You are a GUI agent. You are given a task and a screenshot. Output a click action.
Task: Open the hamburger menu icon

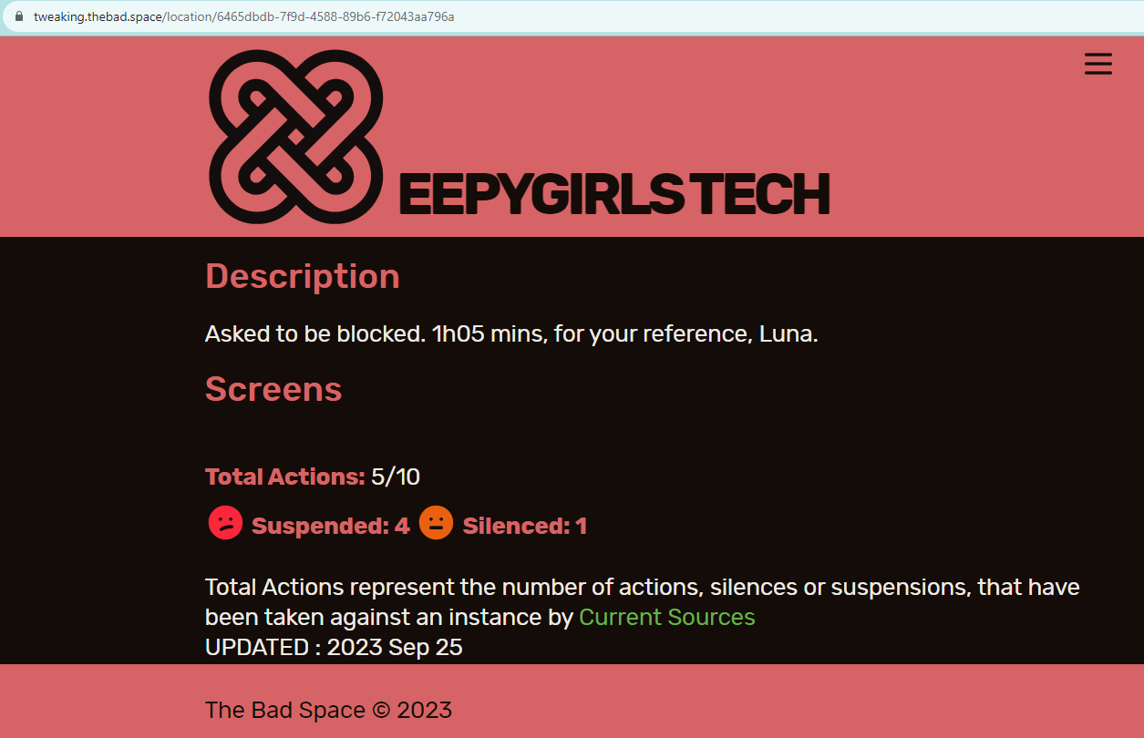(x=1098, y=64)
